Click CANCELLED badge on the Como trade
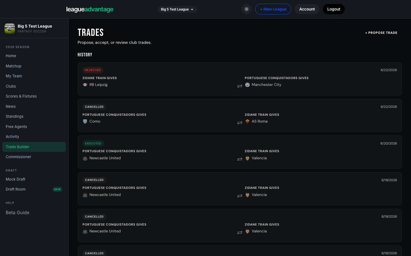 coord(94,107)
